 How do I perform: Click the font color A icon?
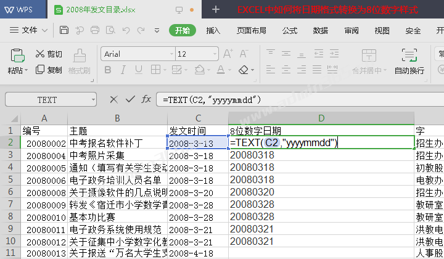(x=221, y=70)
